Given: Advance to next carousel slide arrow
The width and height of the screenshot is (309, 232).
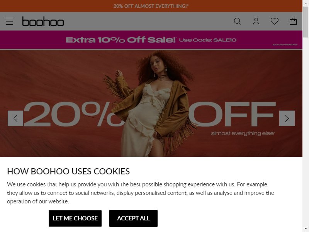Looking at the screenshot, I should [287, 118].
